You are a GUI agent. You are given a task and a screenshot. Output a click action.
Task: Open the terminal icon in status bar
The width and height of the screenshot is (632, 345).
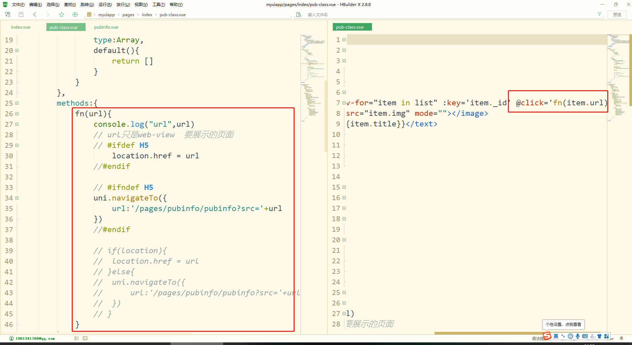pyautogui.click(x=85, y=338)
